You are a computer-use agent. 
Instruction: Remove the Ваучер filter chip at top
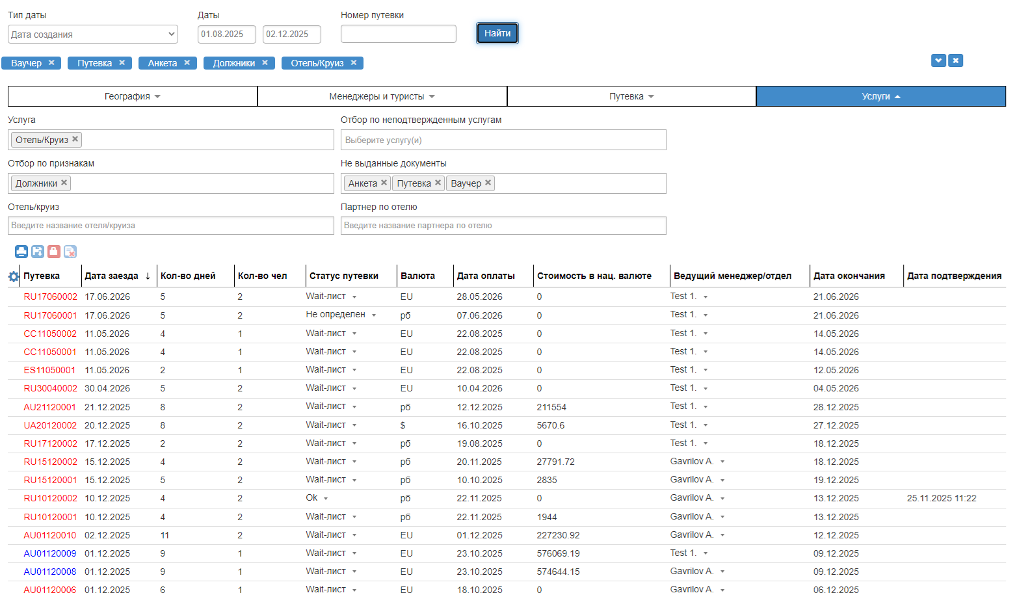click(51, 63)
